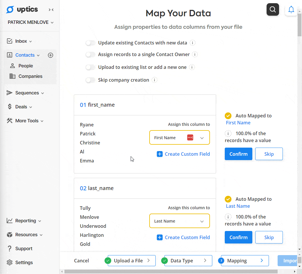Image resolution: width=302 pixels, height=274 pixels.
Task: Click info icon beside first_name 100.0% records
Action: click(228, 133)
